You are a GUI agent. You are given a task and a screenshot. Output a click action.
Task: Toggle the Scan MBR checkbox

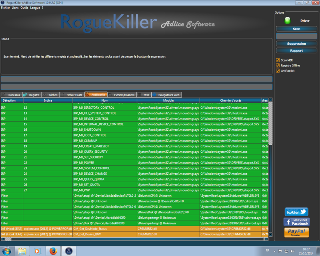point(278,60)
